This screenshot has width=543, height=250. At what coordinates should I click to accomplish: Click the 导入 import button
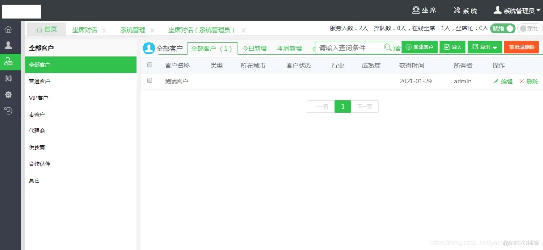pyautogui.click(x=453, y=47)
